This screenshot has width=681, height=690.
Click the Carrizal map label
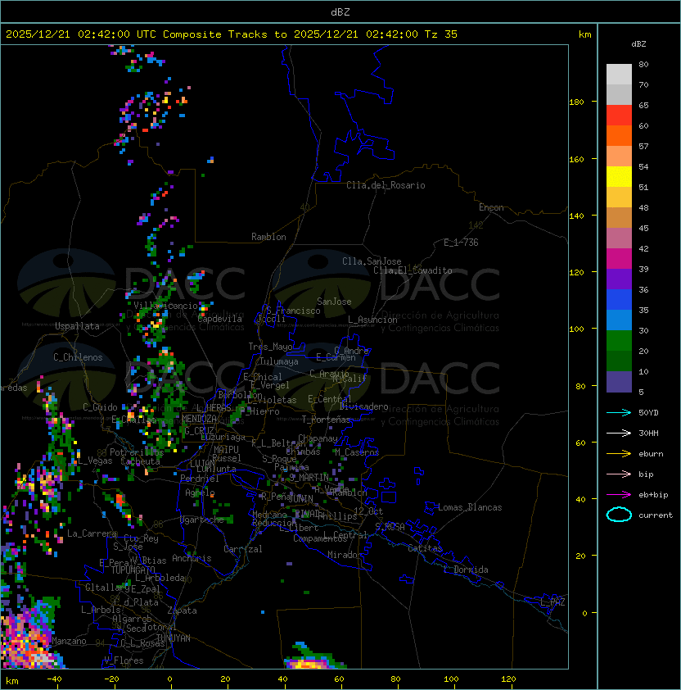pyautogui.click(x=242, y=549)
